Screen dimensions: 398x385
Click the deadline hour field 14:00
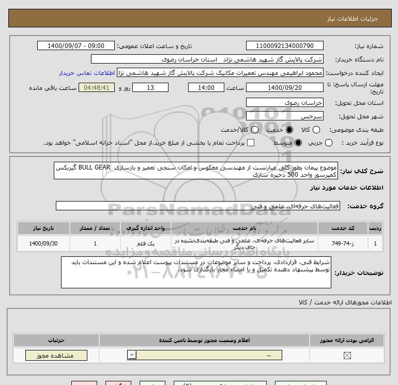click(x=206, y=87)
